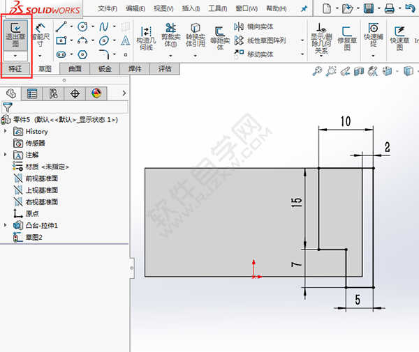
Task: Open the 插入(I) menu
Action: pos(191,8)
